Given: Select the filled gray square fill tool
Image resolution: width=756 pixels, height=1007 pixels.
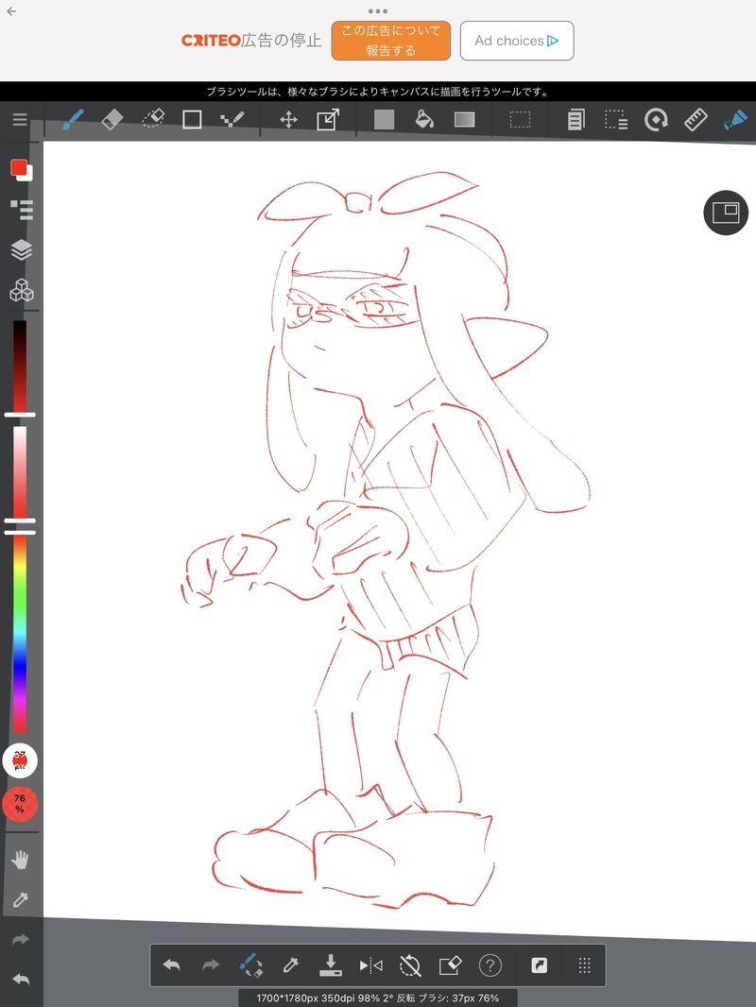Looking at the screenshot, I should pyautogui.click(x=384, y=119).
